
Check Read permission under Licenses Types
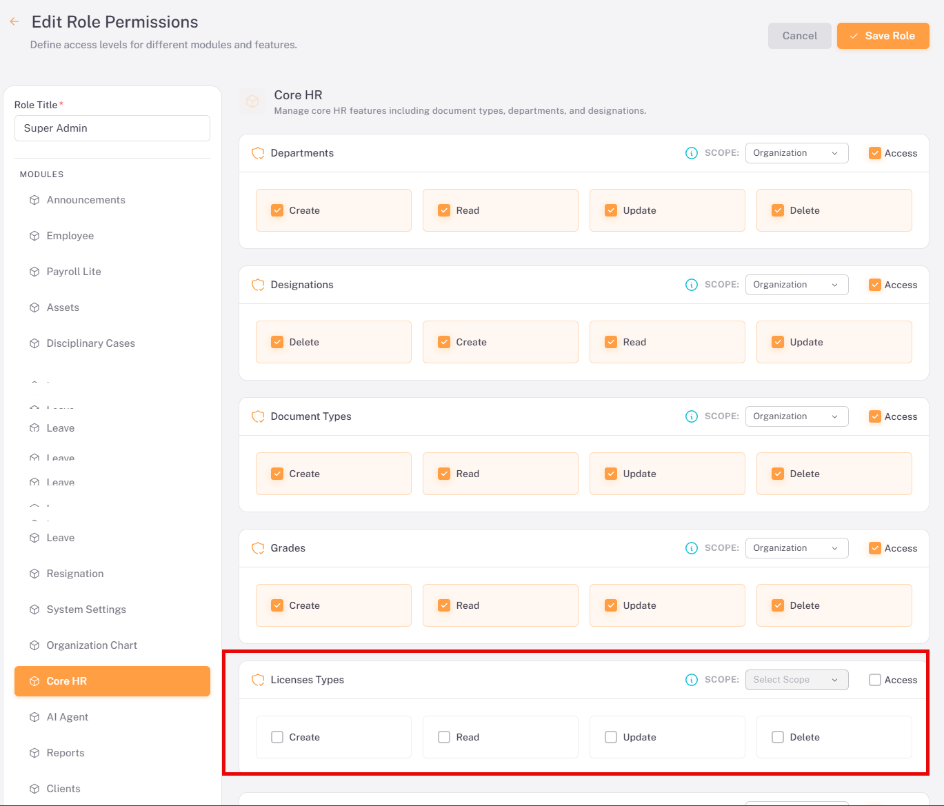coord(444,737)
